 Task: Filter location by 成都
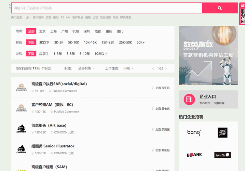pyautogui.click(x=98, y=31)
